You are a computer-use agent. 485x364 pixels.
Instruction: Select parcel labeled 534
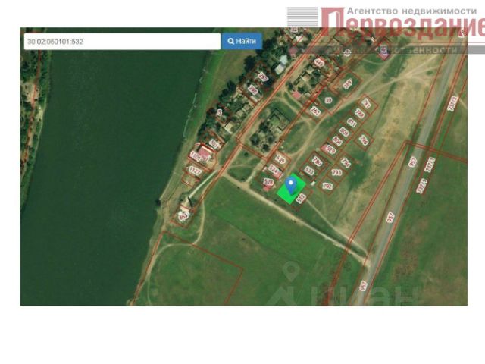274,169
